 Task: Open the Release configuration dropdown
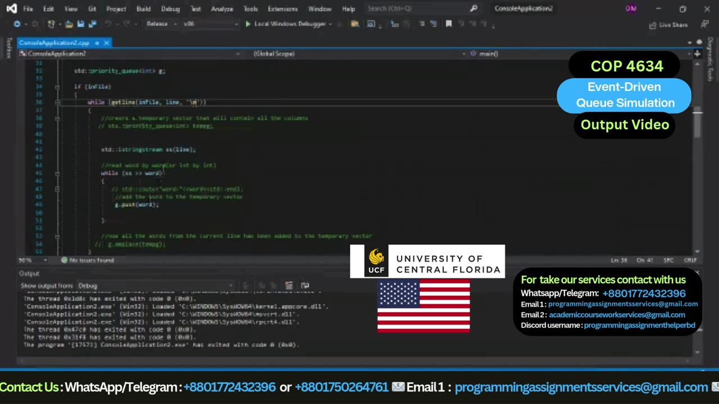[161, 24]
